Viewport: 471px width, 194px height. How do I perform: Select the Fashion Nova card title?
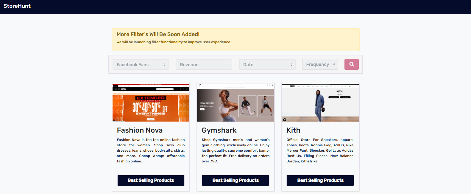pos(140,130)
